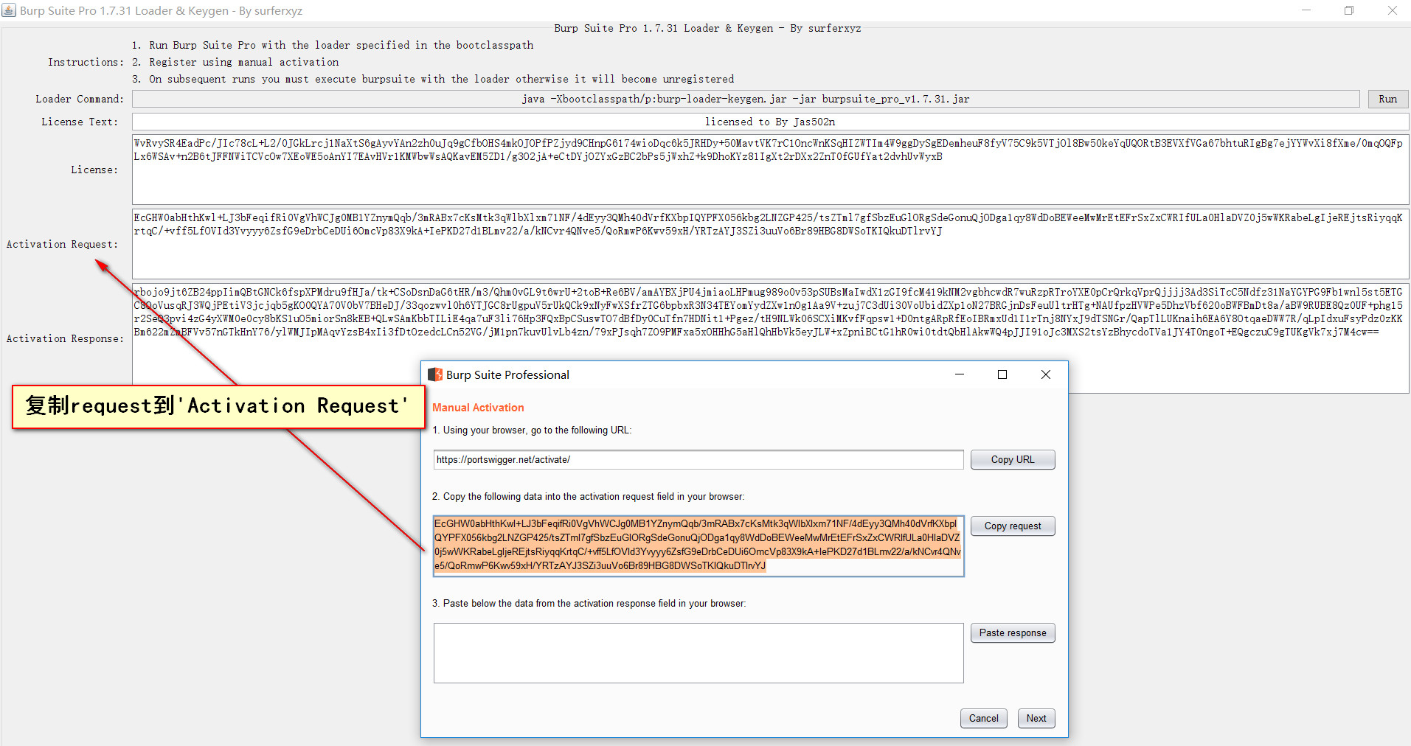Click the header 'Burp Suite Pro 1.7.31 Loader & Keygen - By surferxyz'

(707, 28)
